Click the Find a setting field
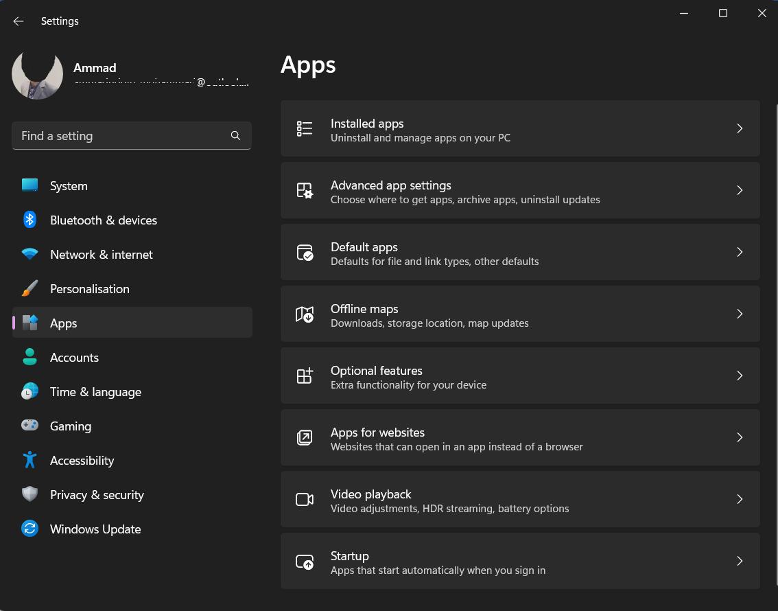This screenshot has width=778, height=611. (x=123, y=135)
